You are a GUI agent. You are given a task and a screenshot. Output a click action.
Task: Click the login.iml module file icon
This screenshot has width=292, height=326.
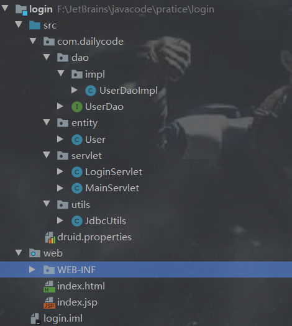35,319
